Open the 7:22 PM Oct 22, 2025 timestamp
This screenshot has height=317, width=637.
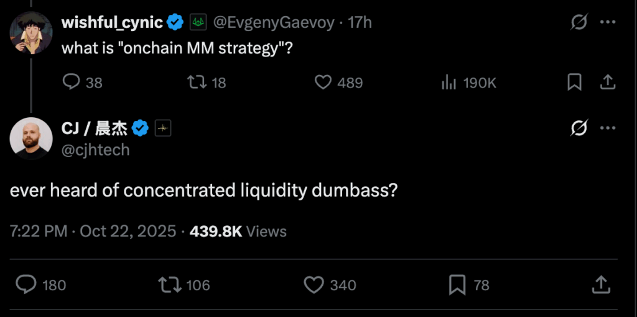point(93,231)
